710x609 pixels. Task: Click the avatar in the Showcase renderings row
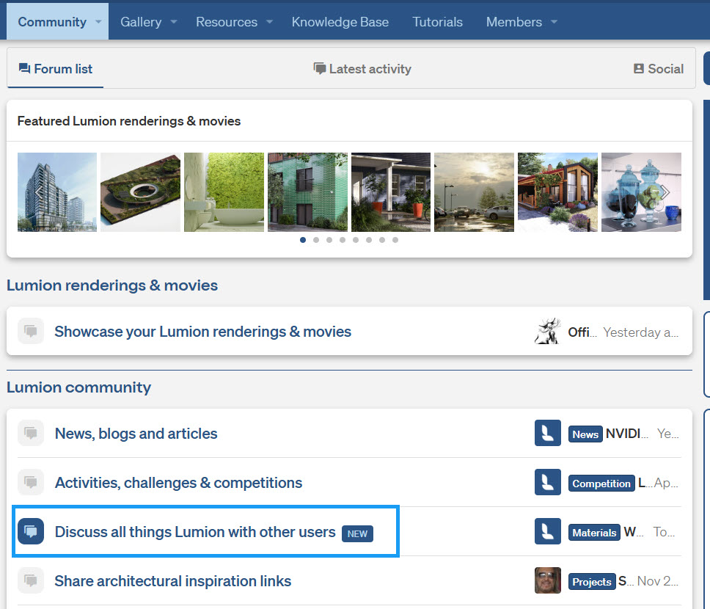[547, 332]
